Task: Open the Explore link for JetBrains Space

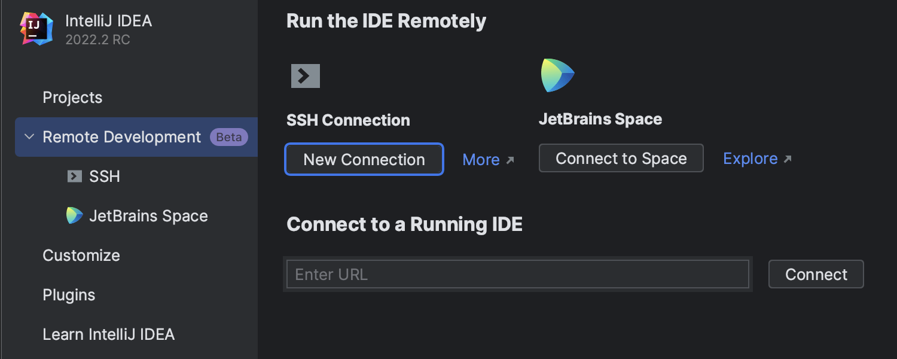Action: coord(750,158)
